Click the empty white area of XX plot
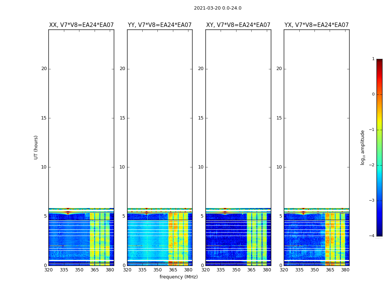This screenshot has height=295, width=388. point(81,118)
